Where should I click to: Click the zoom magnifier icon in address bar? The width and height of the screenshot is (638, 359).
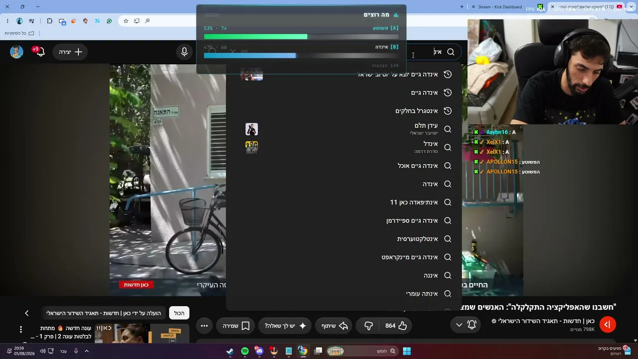pos(148,21)
